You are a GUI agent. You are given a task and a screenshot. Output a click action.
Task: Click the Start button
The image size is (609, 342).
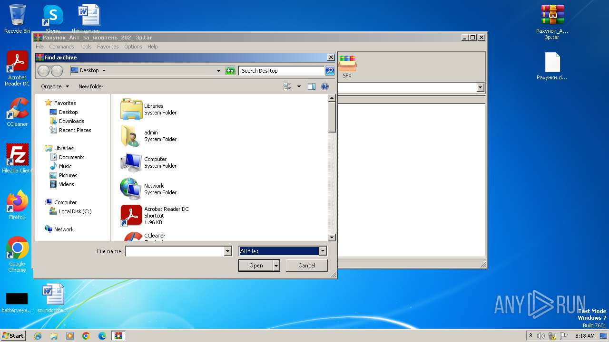(13, 335)
